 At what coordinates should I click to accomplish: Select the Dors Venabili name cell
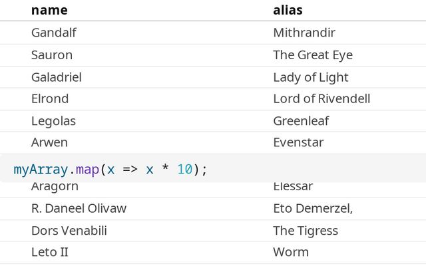(x=69, y=231)
